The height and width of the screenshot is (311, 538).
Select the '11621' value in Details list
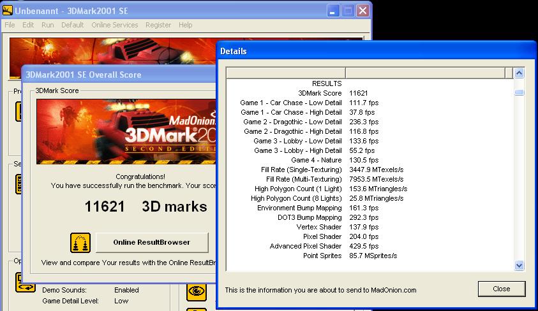click(x=358, y=93)
